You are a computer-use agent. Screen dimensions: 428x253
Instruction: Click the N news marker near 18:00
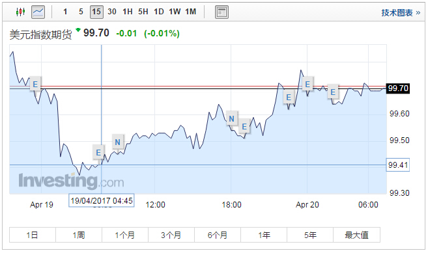232,118
